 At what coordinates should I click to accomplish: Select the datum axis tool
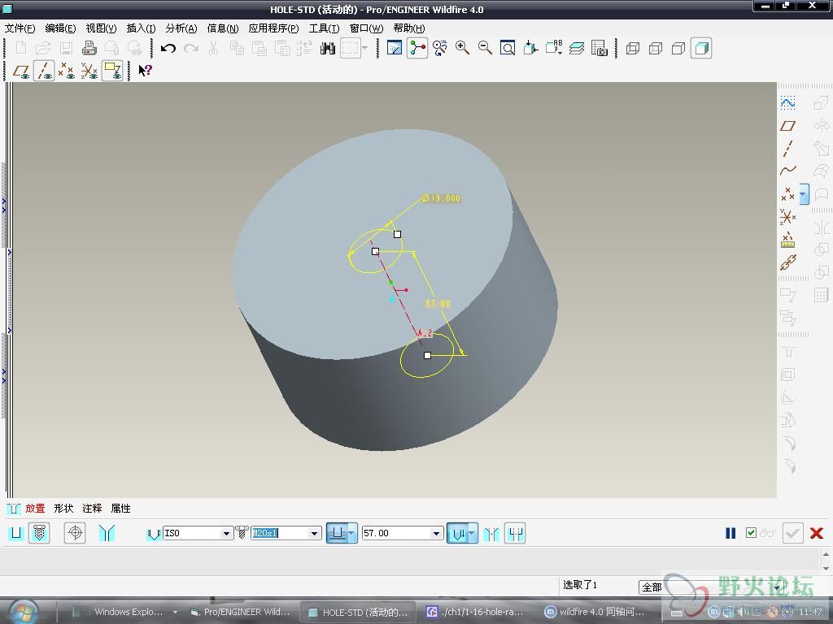click(x=787, y=148)
